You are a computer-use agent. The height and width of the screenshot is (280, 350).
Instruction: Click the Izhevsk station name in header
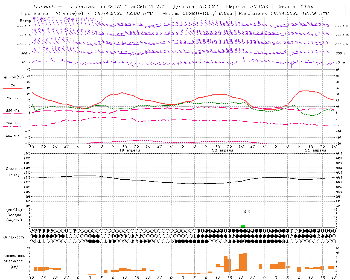44,6
